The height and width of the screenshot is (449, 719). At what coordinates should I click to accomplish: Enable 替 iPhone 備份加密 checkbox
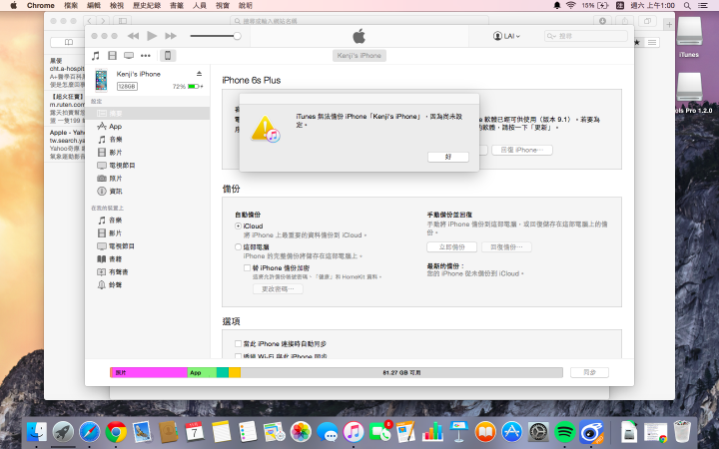point(247,267)
